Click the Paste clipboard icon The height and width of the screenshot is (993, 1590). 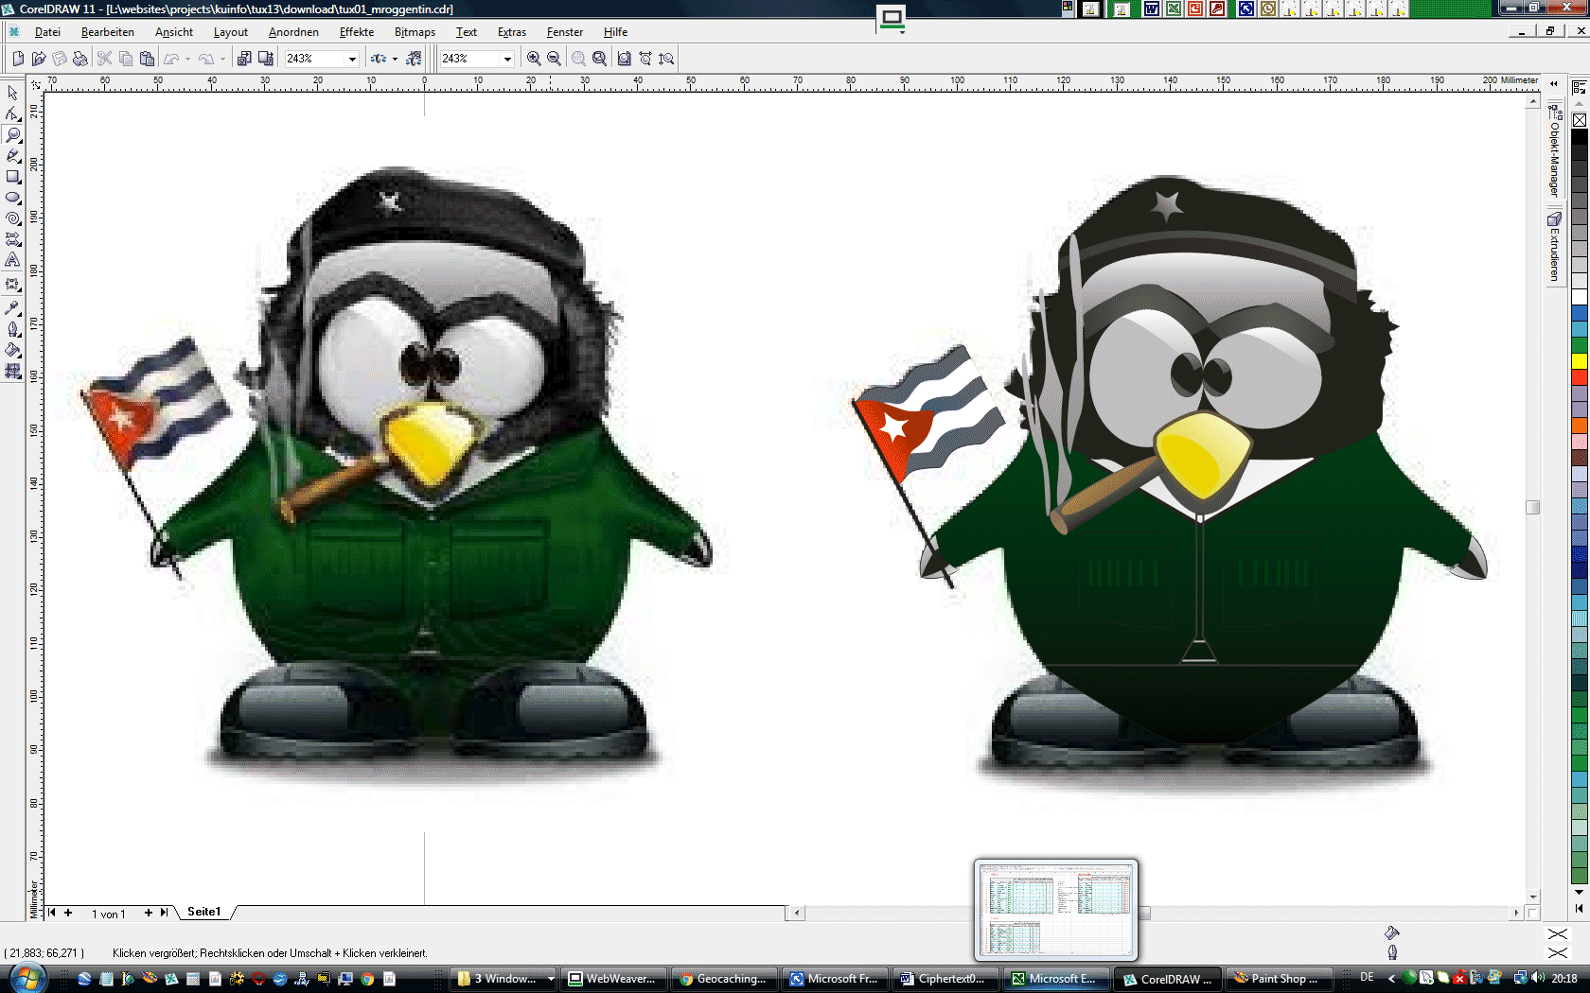[147, 59]
